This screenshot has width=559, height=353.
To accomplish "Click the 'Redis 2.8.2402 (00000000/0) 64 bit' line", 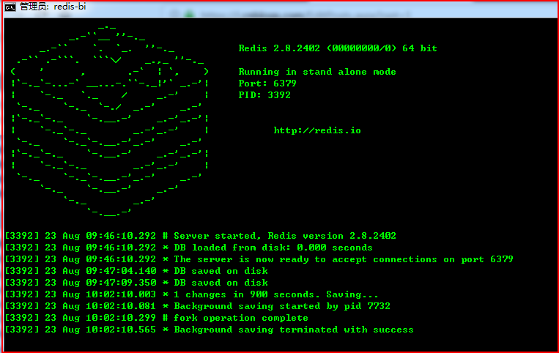I will point(338,48).
